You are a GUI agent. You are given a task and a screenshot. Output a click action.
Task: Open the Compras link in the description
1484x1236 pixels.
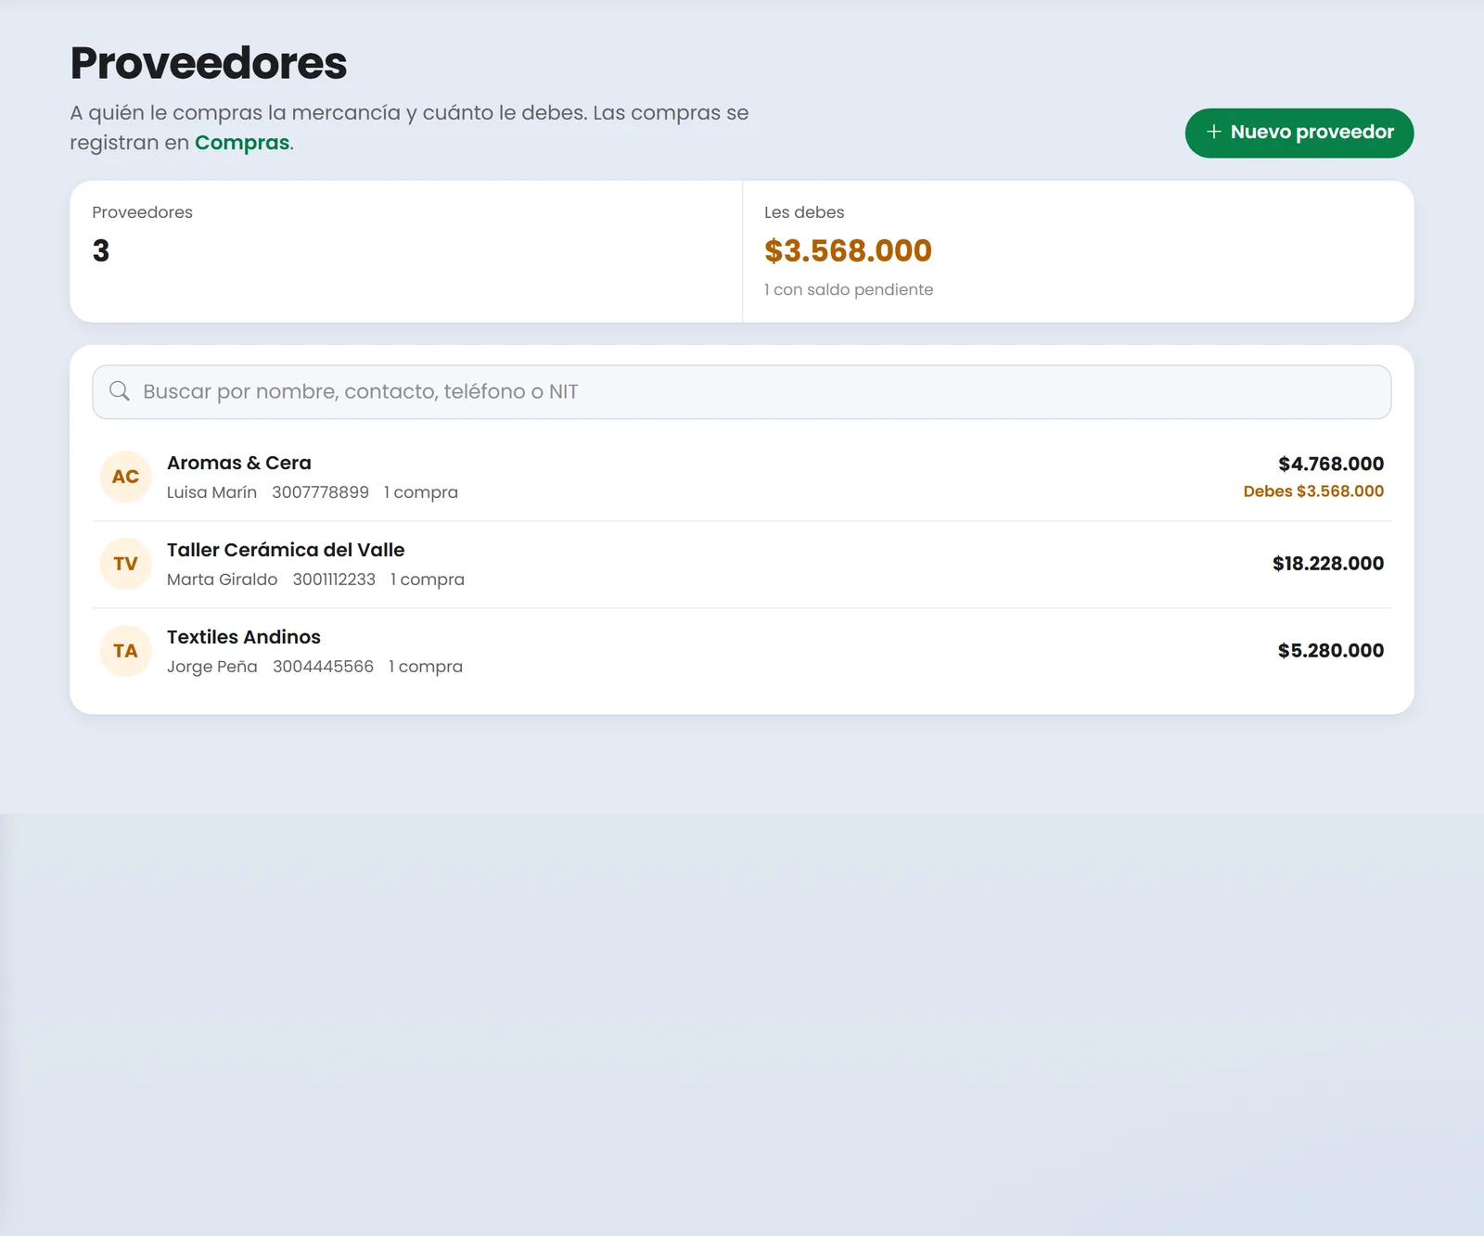tap(242, 143)
